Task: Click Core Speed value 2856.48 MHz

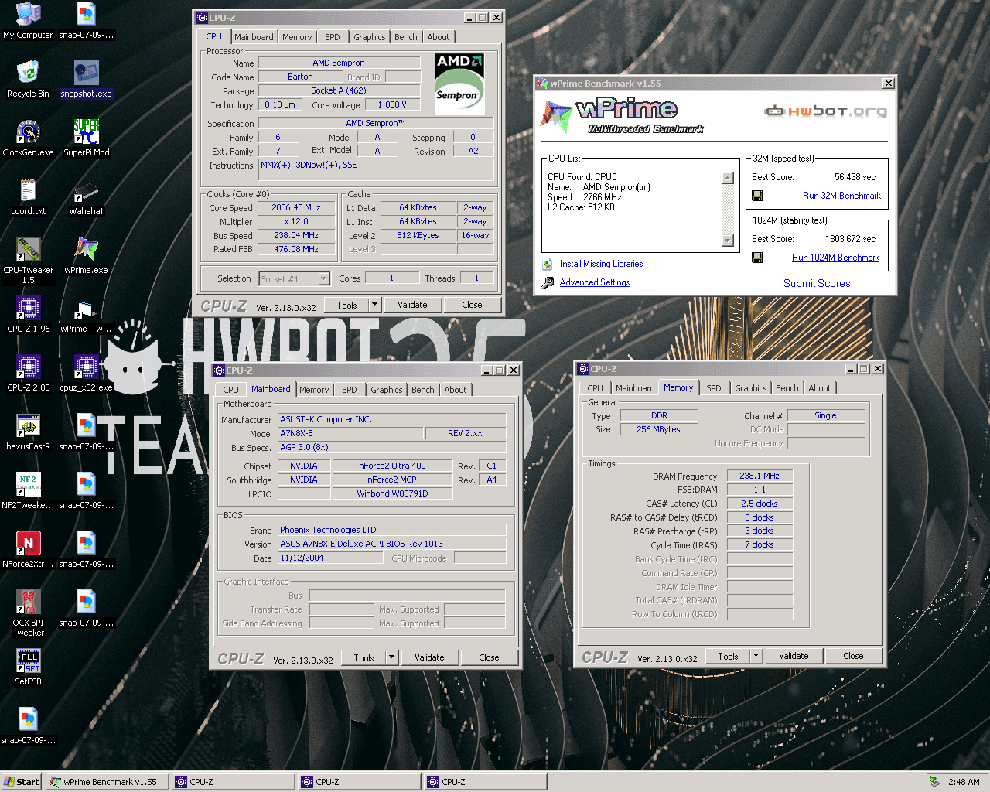Action: tap(295, 207)
